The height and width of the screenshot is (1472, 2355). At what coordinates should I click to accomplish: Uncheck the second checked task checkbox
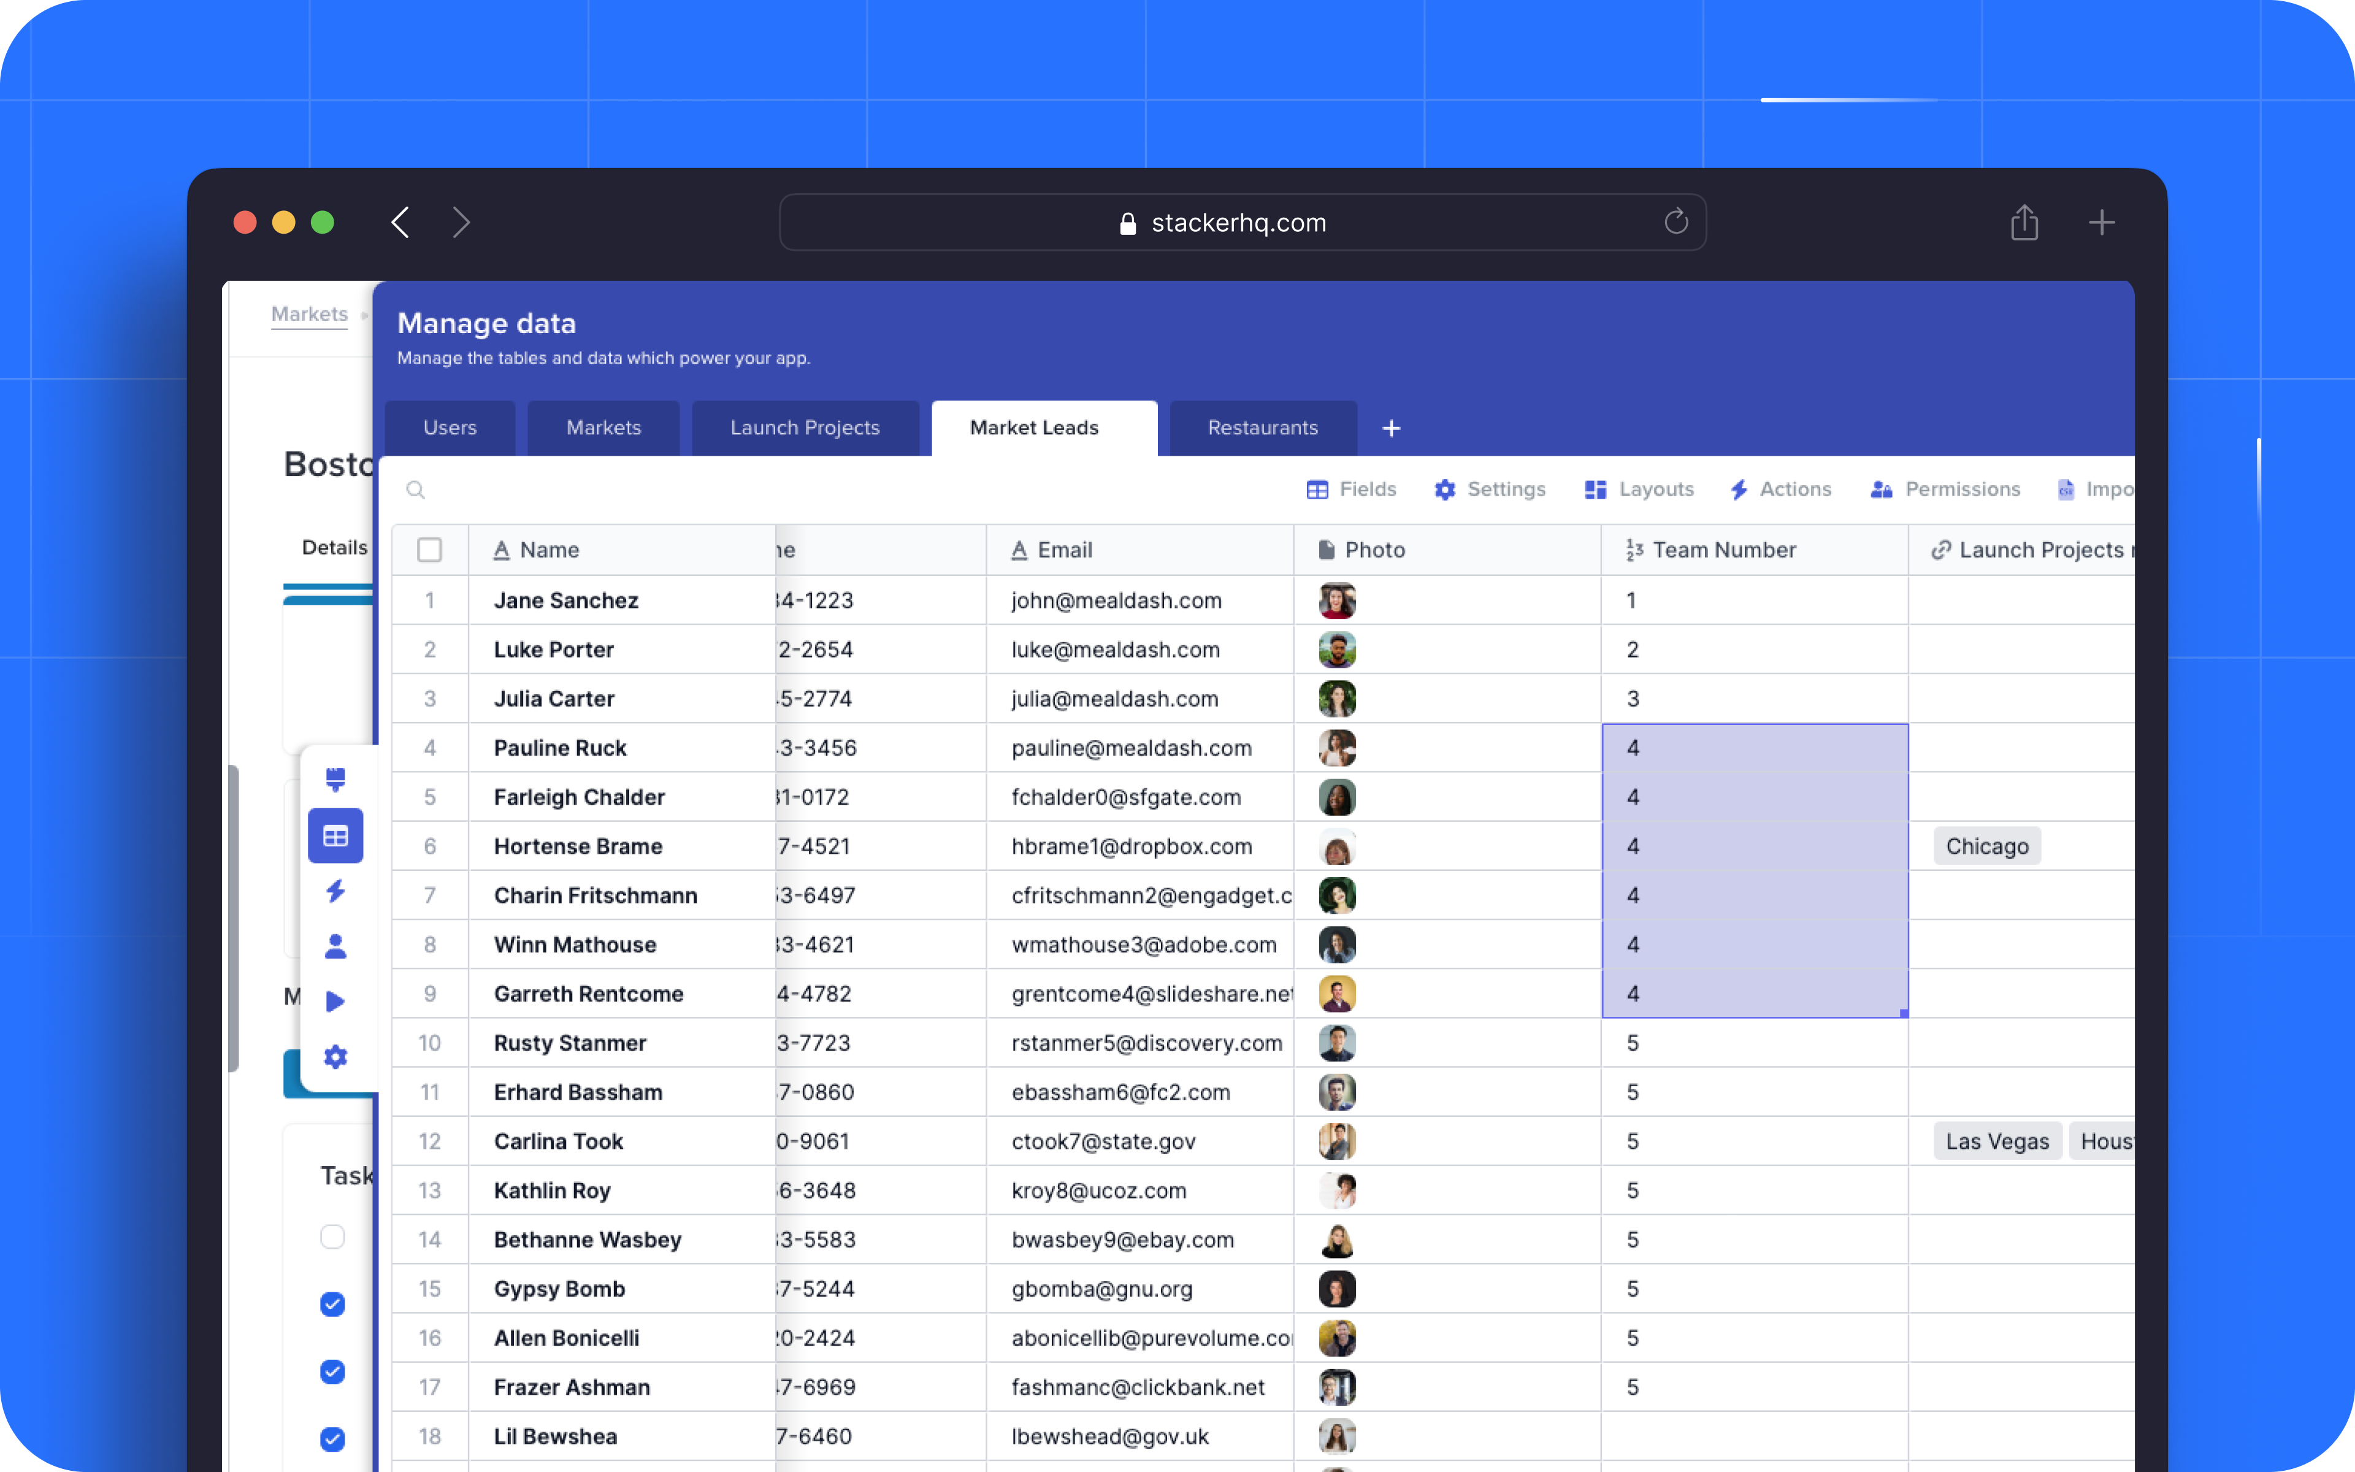(333, 1372)
